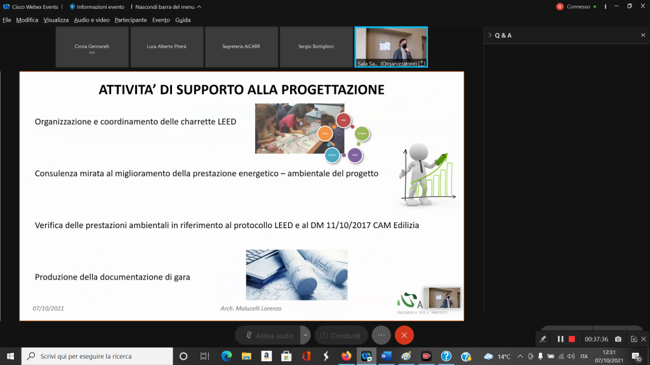Image resolution: width=650 pixels, height=365 pixels.
Task: Stop the recording with red square
Action: pyautogui.click(x=571, y=339)
